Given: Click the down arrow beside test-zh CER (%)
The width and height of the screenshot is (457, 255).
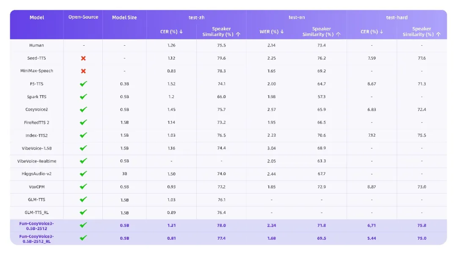Looking at the screenshot, I should 181,32.
